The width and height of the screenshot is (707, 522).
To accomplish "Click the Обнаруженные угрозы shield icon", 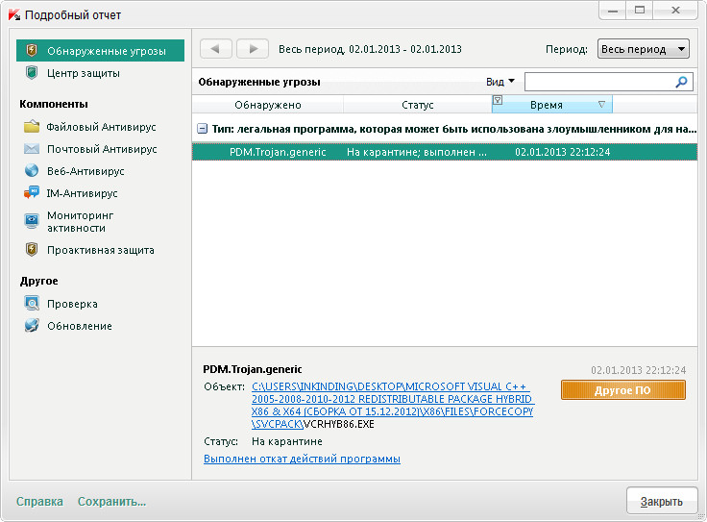I will tap(32, 50).
